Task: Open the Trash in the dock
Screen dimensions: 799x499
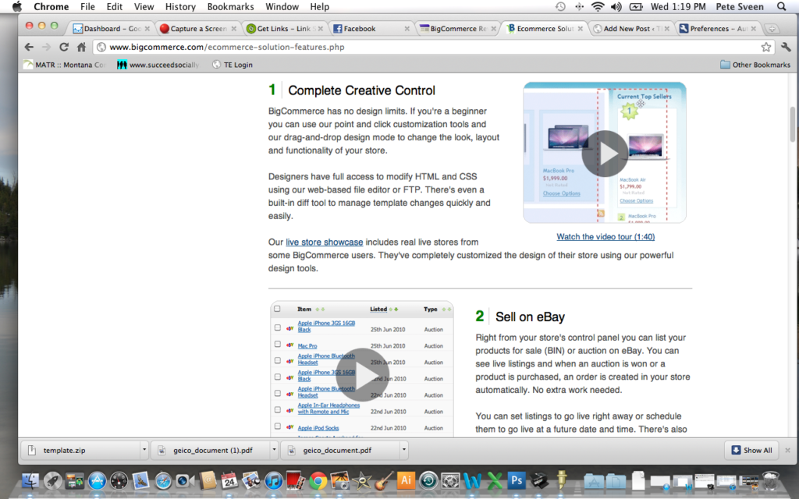Action: pos(770,480)
